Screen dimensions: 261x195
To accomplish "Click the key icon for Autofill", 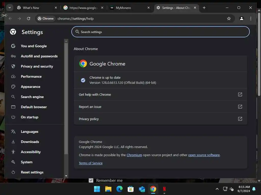I will pos(13,56).
